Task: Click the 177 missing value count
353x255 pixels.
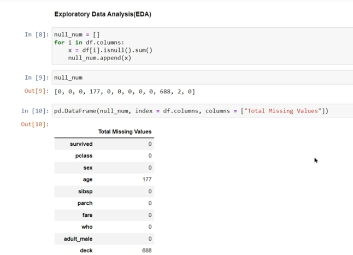Action: click(146, 180)
